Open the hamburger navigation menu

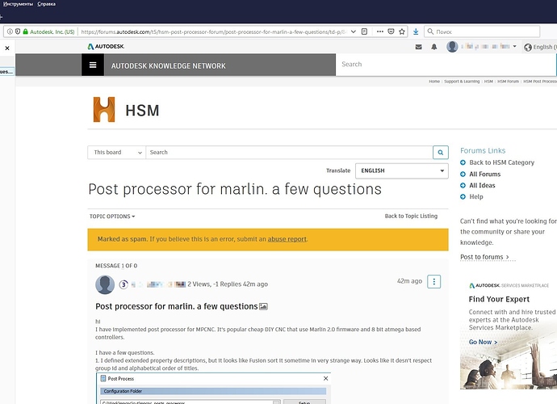[93, 65]
